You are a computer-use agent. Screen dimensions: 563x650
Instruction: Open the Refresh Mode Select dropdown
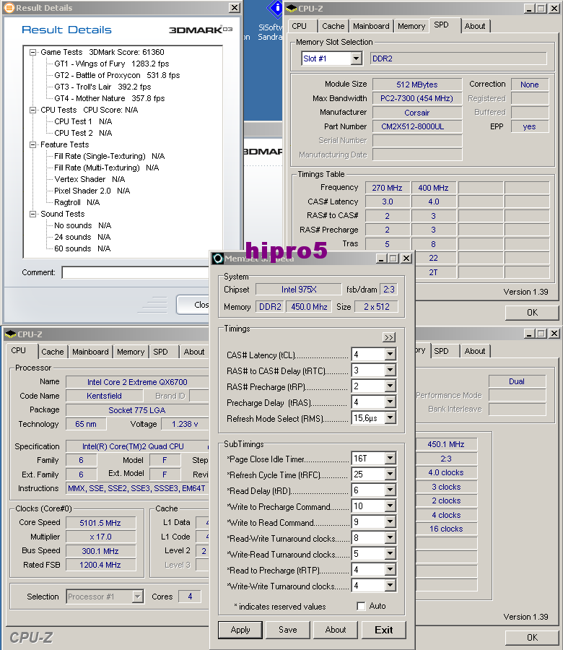[390, 418]
